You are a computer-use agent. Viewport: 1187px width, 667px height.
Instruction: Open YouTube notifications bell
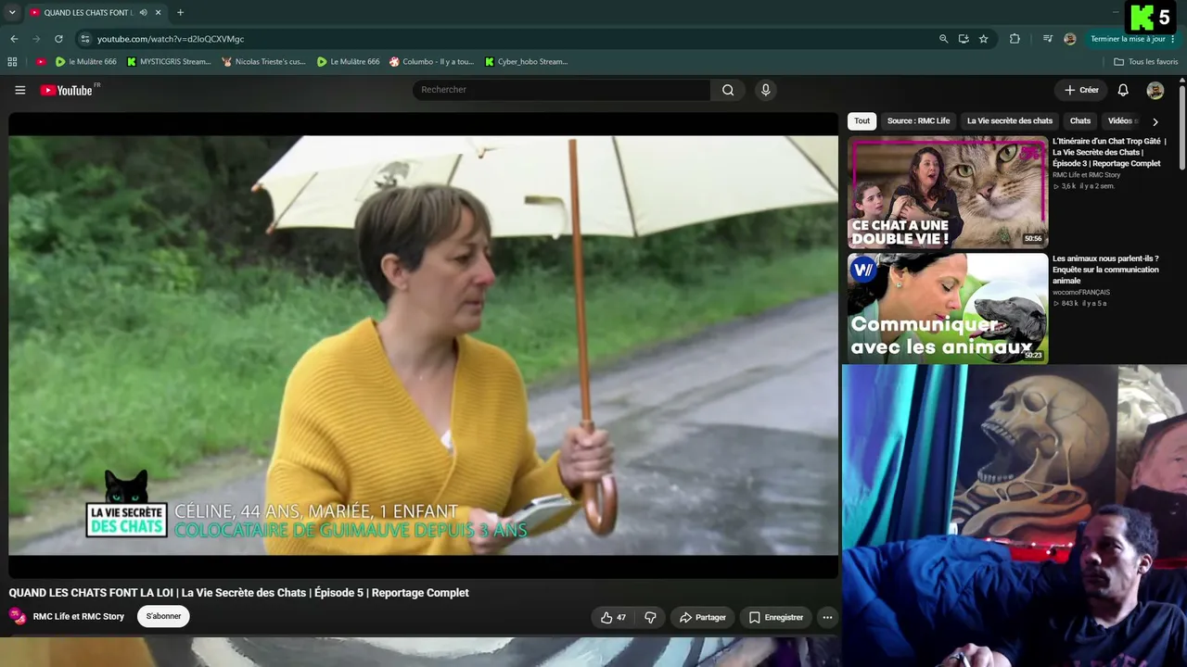point(1123,90)
